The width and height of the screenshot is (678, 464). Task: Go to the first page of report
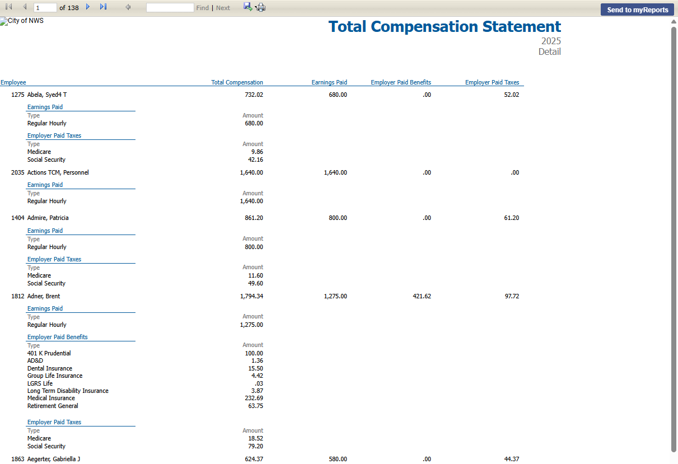pos(8,7)
